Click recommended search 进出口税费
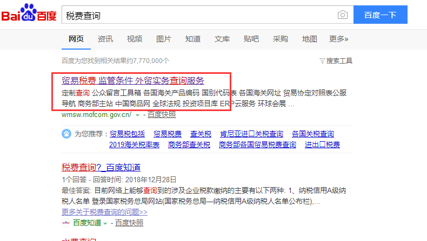 pyautogui.click(x=322, y=145)
